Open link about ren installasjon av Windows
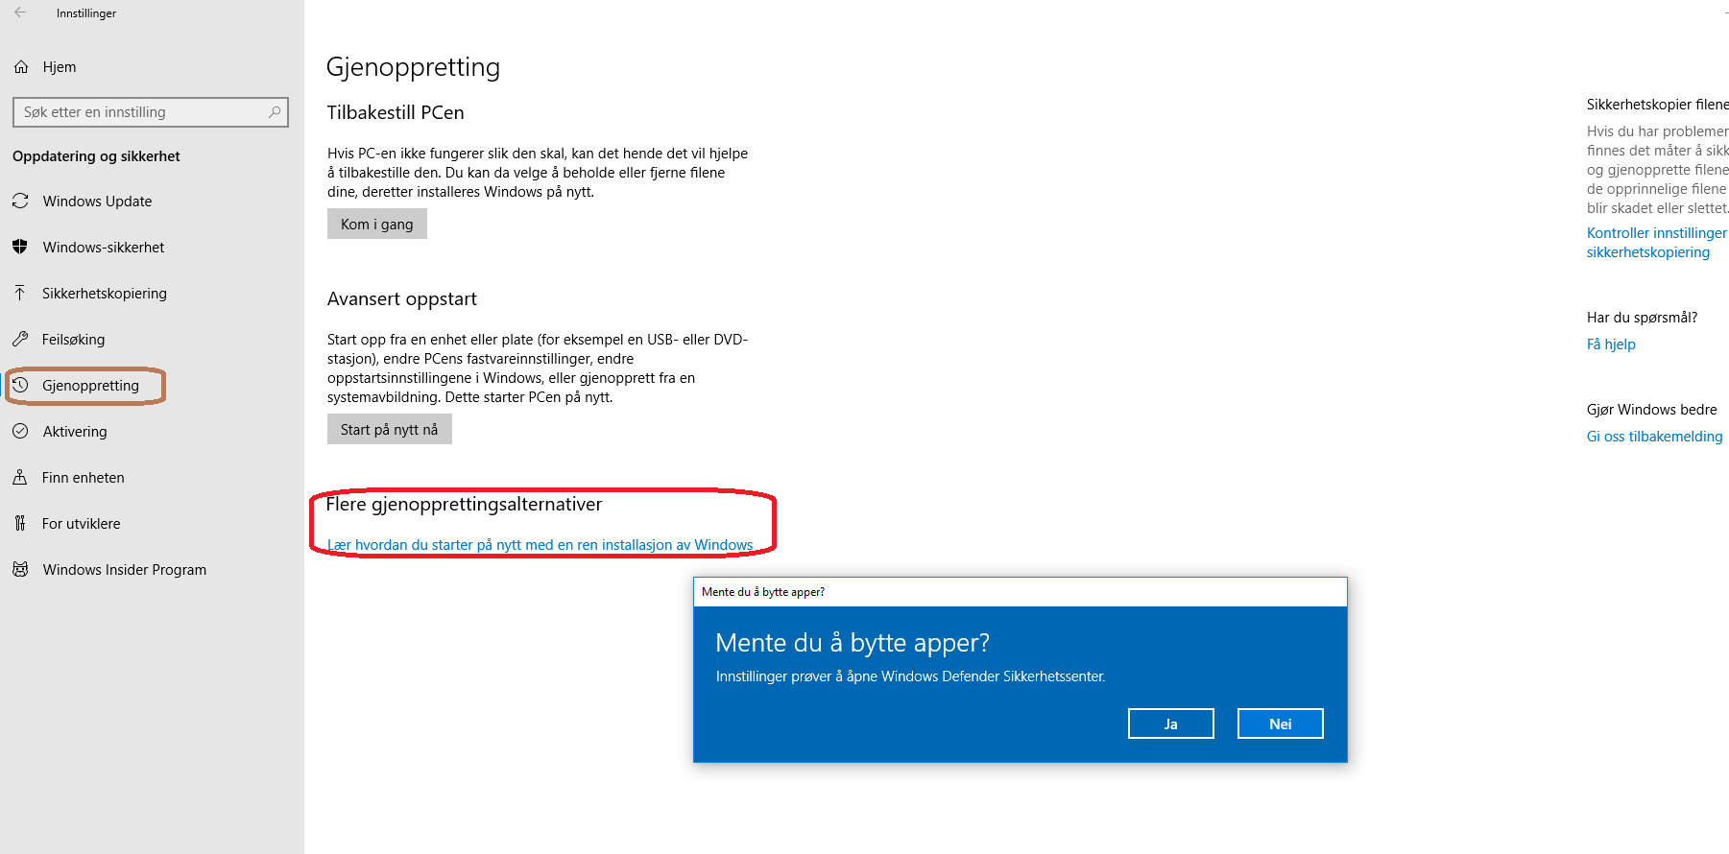The width and height of the screenshot is (1729, 854). click(x=540, y=545)
